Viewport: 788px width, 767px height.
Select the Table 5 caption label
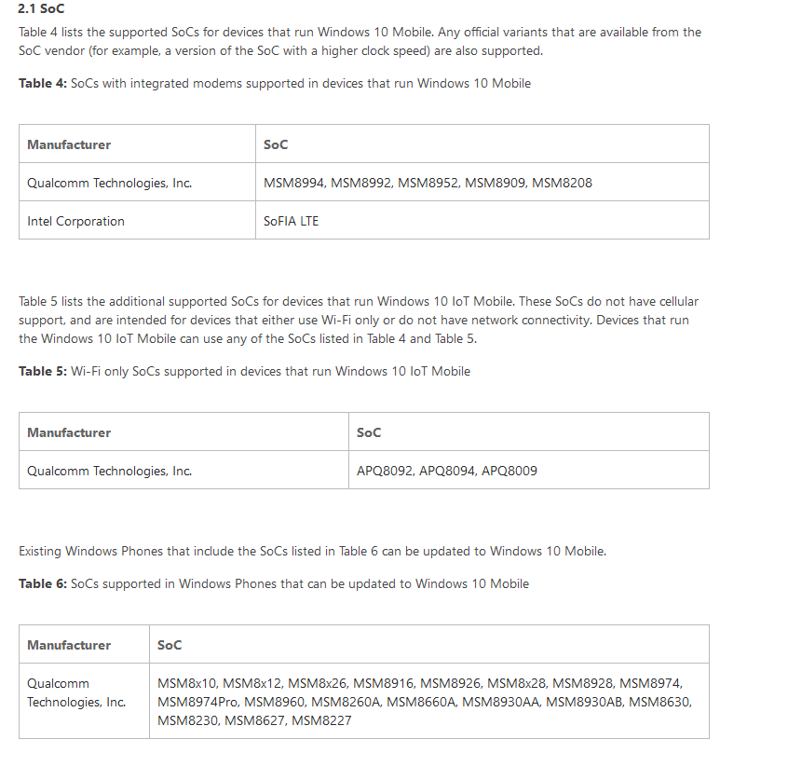(x=43, y=371)
